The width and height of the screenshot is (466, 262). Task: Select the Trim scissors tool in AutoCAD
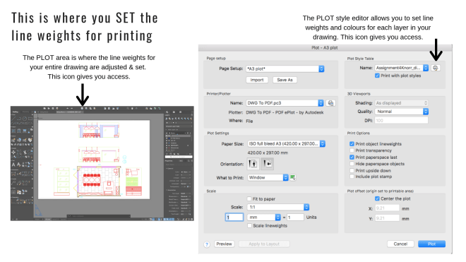pyautogui.click(x=25, y=153)
